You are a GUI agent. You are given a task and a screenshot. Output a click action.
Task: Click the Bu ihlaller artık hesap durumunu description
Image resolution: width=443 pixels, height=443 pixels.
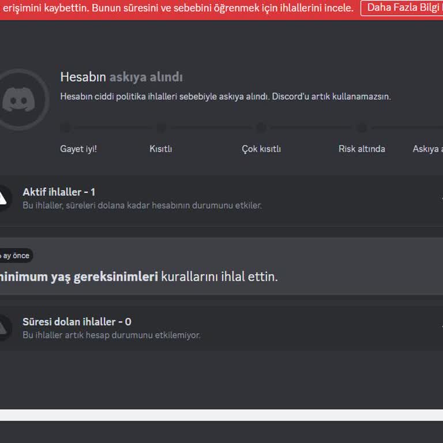[x=111, y=335]
